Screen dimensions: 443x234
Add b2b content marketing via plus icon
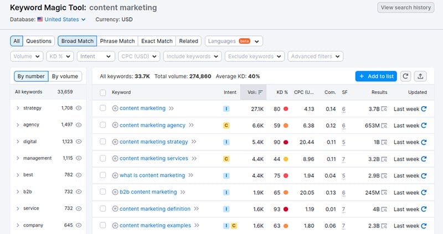pyautogui.click(x=115, y=192)
